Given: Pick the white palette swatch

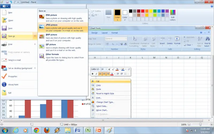Looking at the screenshot, I should pyautogui.click(x=131, y=15).
